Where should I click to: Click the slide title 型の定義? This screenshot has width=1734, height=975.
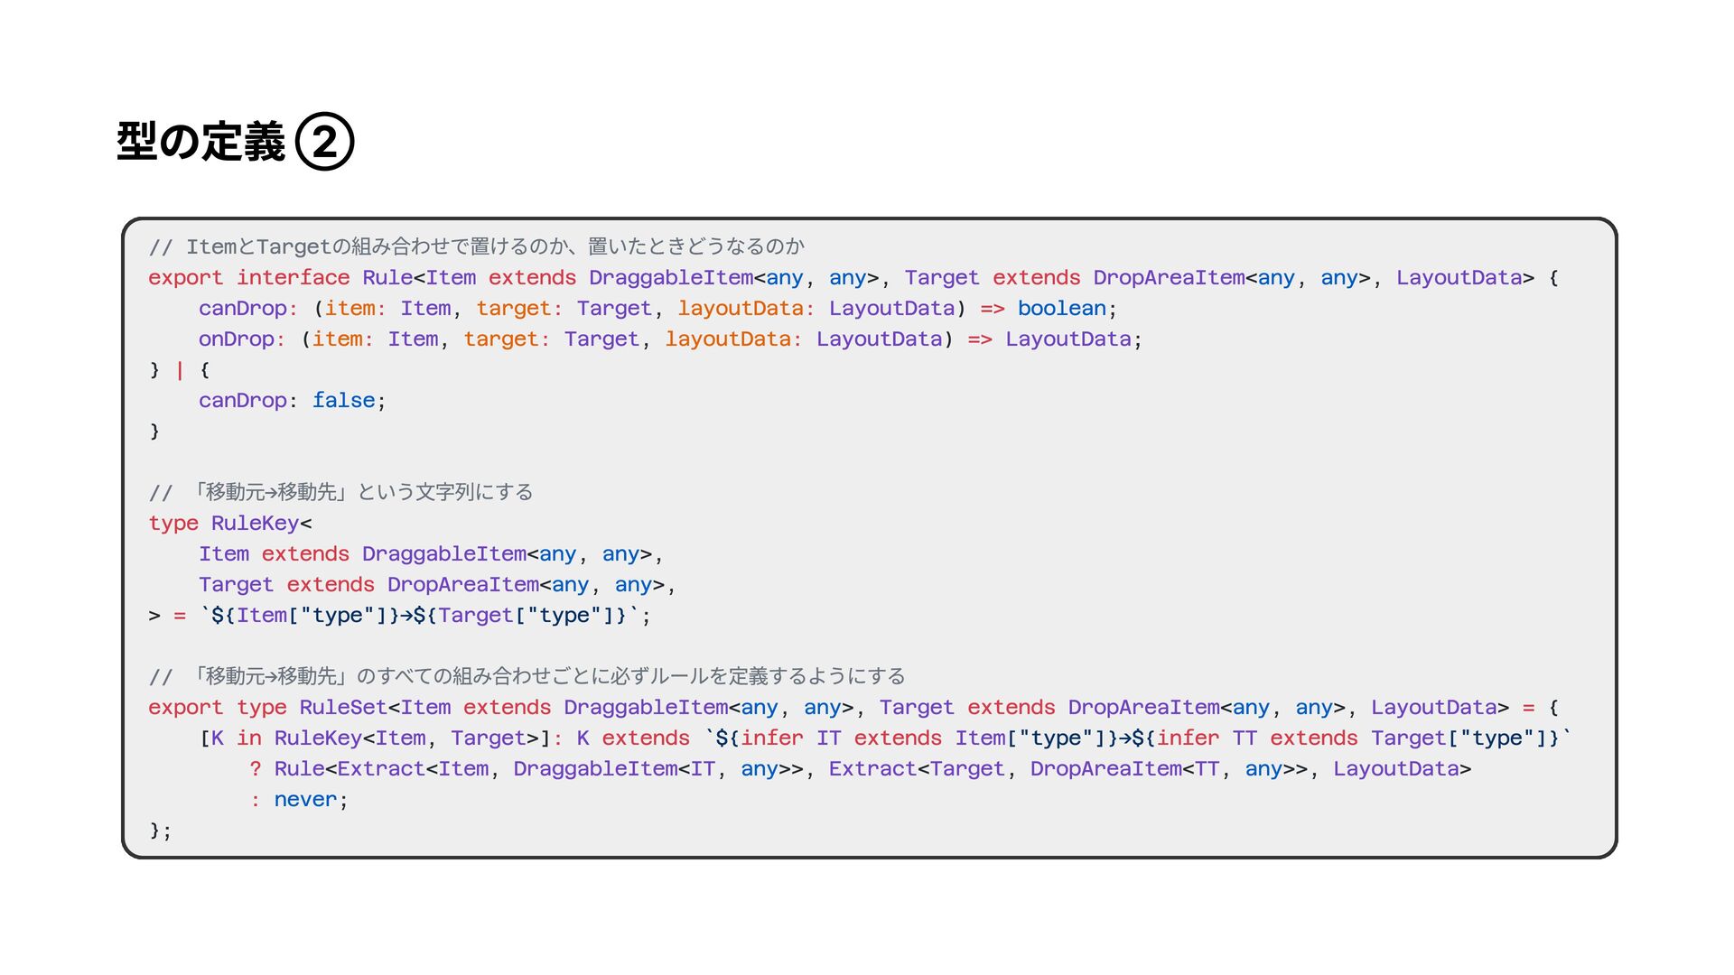pyautogui.click(x=200, y=142)
